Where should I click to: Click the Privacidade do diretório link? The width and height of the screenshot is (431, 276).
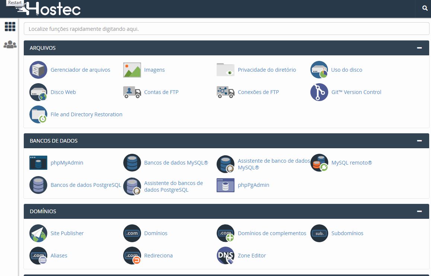(267, 70)
